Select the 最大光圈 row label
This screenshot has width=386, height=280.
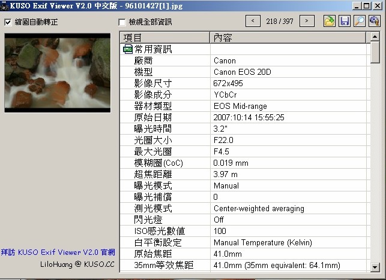pyautogui.click(x=153, y=151)
